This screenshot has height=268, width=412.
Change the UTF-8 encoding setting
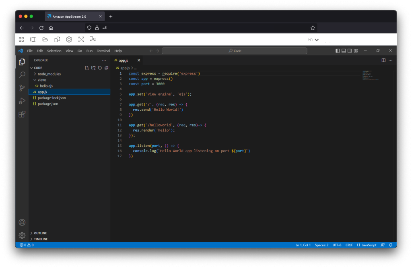(337, 245)
